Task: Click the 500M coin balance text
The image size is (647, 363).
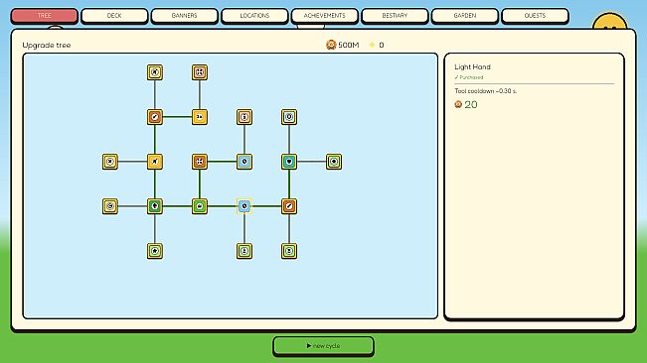Action: (x=349, y=45)
